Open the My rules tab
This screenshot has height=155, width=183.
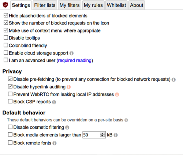tap(93, 5)
